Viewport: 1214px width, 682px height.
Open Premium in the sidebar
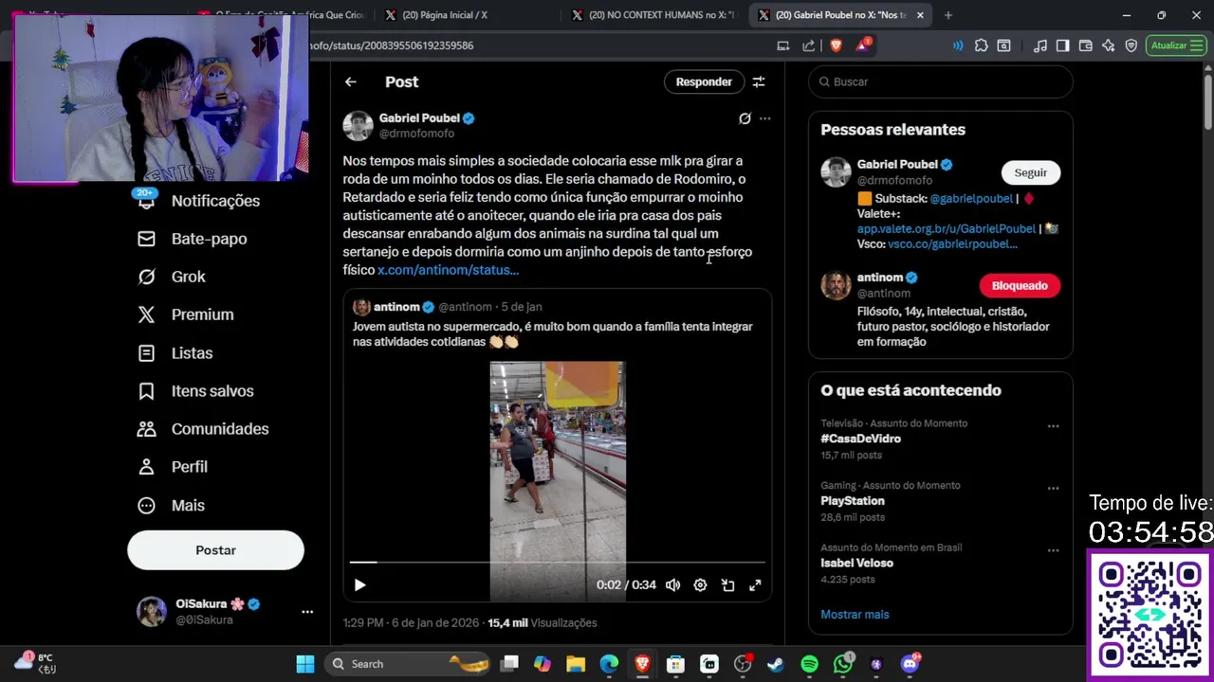pyautogui.click(x=186, y=314)
